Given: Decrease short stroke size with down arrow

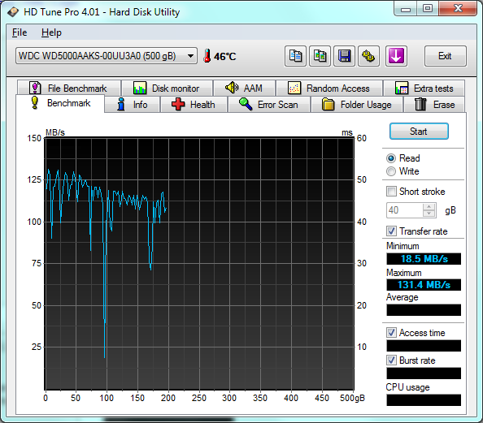Looking at the screenshot, I should [429, 214].
